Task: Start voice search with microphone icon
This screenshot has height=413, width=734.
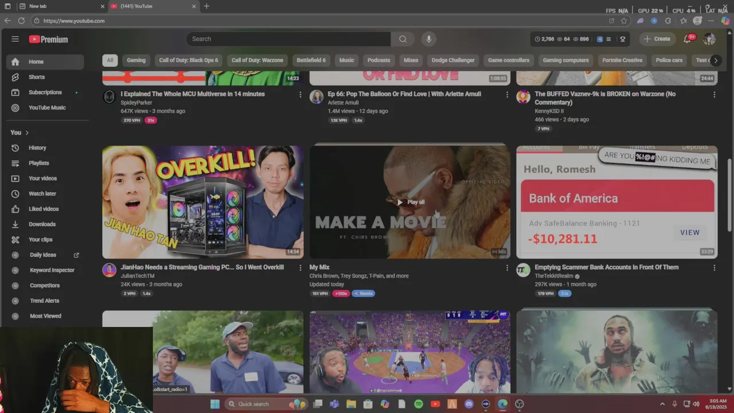Action: (x=428, y=39)
